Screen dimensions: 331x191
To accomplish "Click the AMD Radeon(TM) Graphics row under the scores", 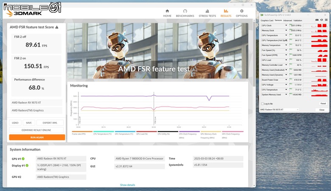I will 36,110.
